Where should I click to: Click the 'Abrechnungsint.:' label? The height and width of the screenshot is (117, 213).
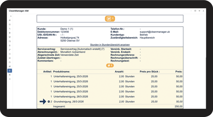[48, 52]
